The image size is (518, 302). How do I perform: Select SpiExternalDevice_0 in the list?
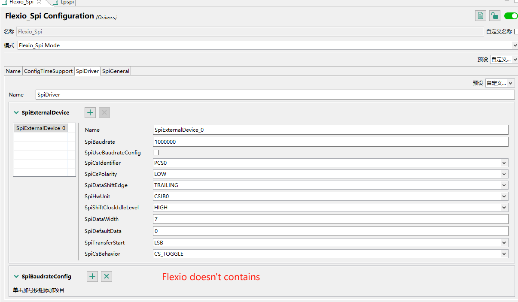click(41, 128)
